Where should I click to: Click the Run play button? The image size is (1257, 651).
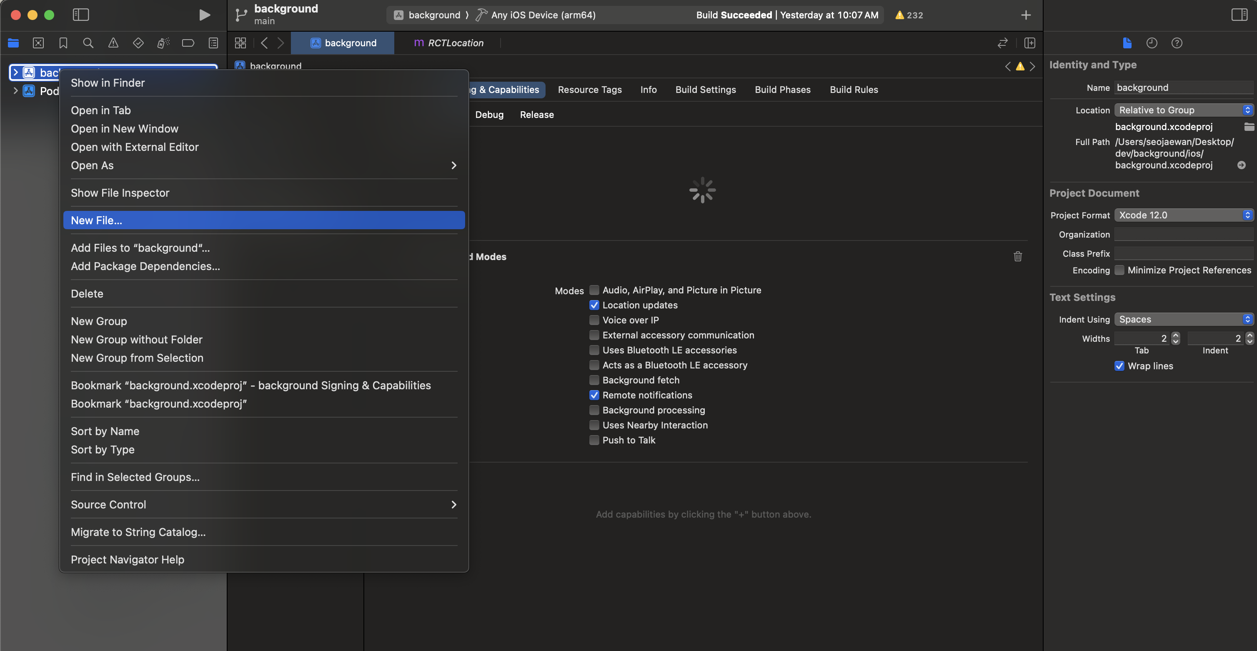pyautogui.click(x=205, y=15)
